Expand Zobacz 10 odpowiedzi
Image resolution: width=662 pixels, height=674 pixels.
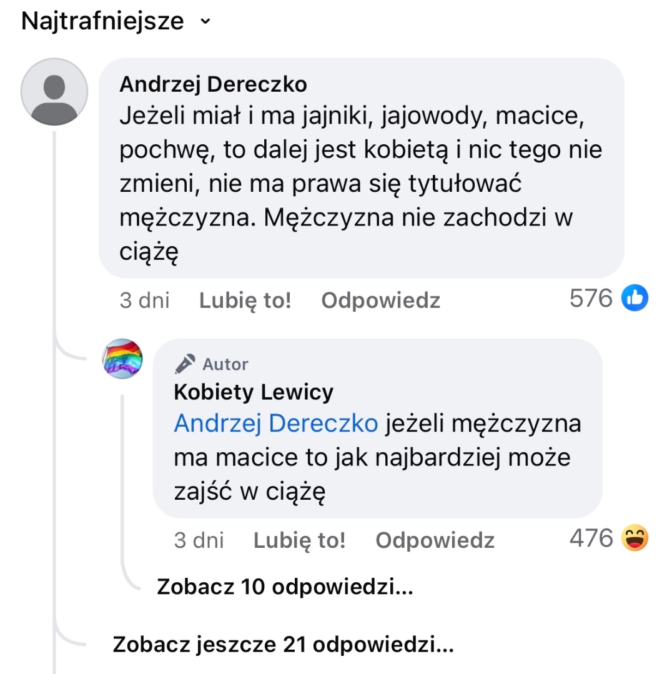click(285, 587)
